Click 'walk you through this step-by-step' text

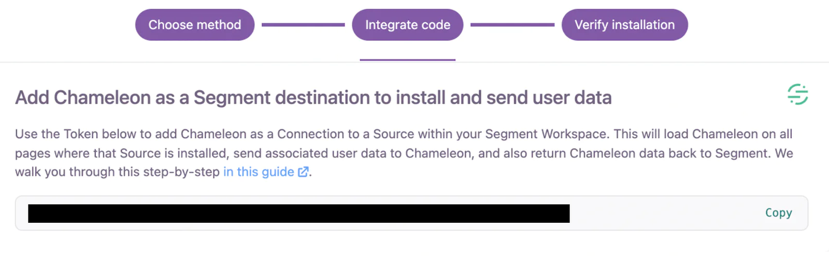tap(117, 172)
